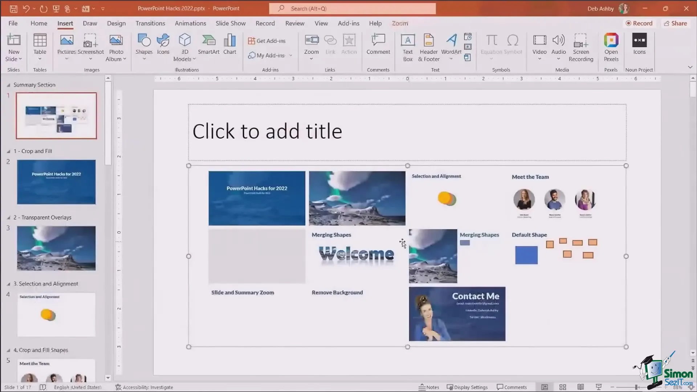
Task: Collapse the Summary Section
Action: (8, 85)
